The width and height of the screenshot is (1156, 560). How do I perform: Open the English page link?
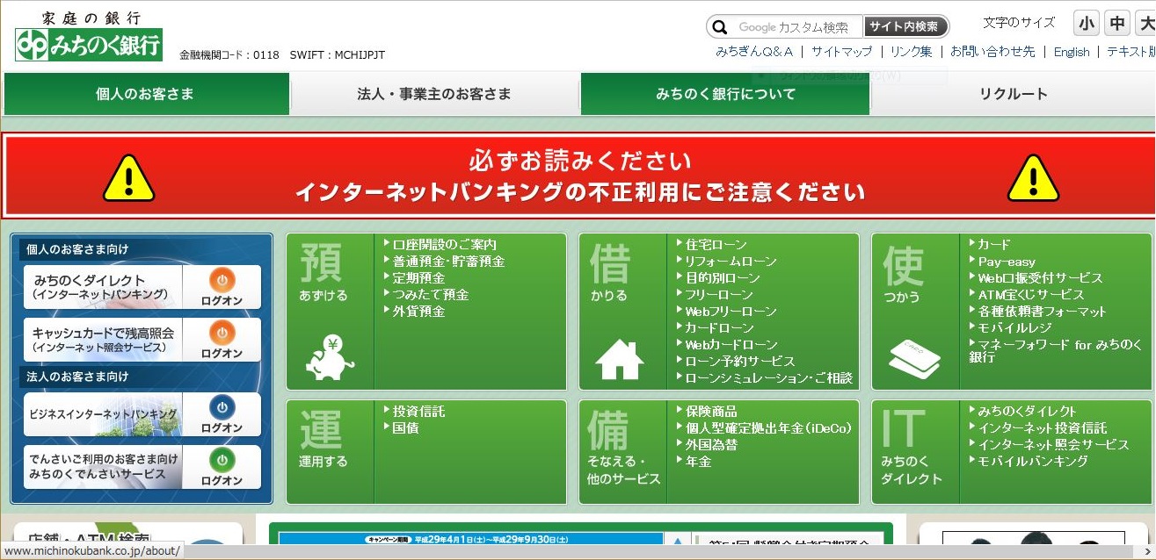coord(1071,52)
